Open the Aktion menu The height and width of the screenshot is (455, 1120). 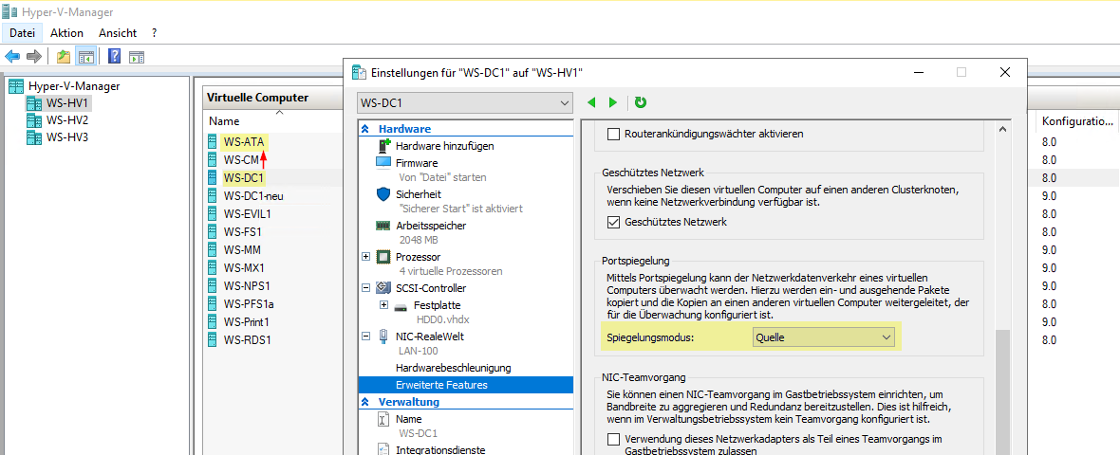[67, 33]
